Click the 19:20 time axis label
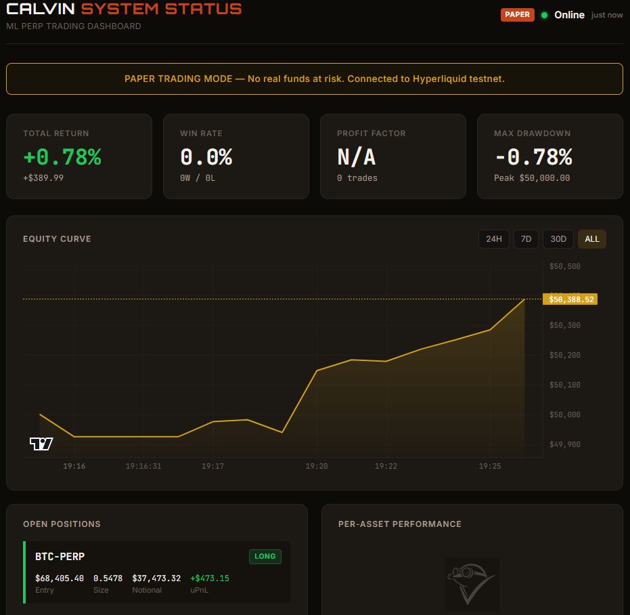630x615 pixels. click(317, 466)
